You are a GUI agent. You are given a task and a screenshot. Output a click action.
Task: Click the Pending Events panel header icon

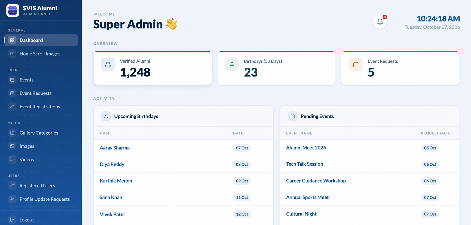pos(293,116)
